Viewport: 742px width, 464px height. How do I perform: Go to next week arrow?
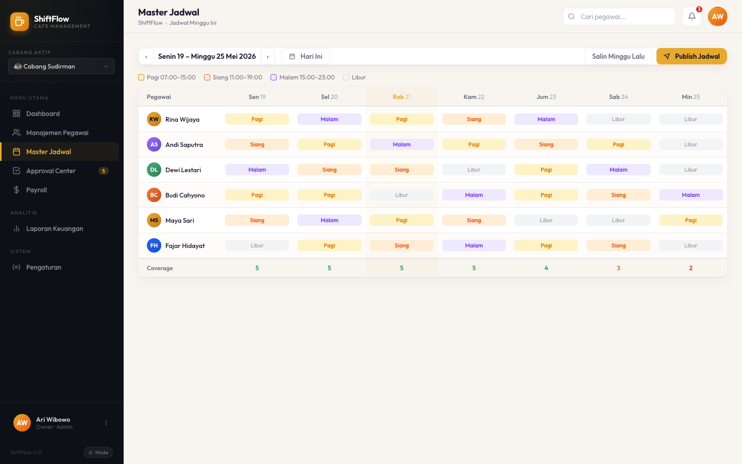(267, 56)
